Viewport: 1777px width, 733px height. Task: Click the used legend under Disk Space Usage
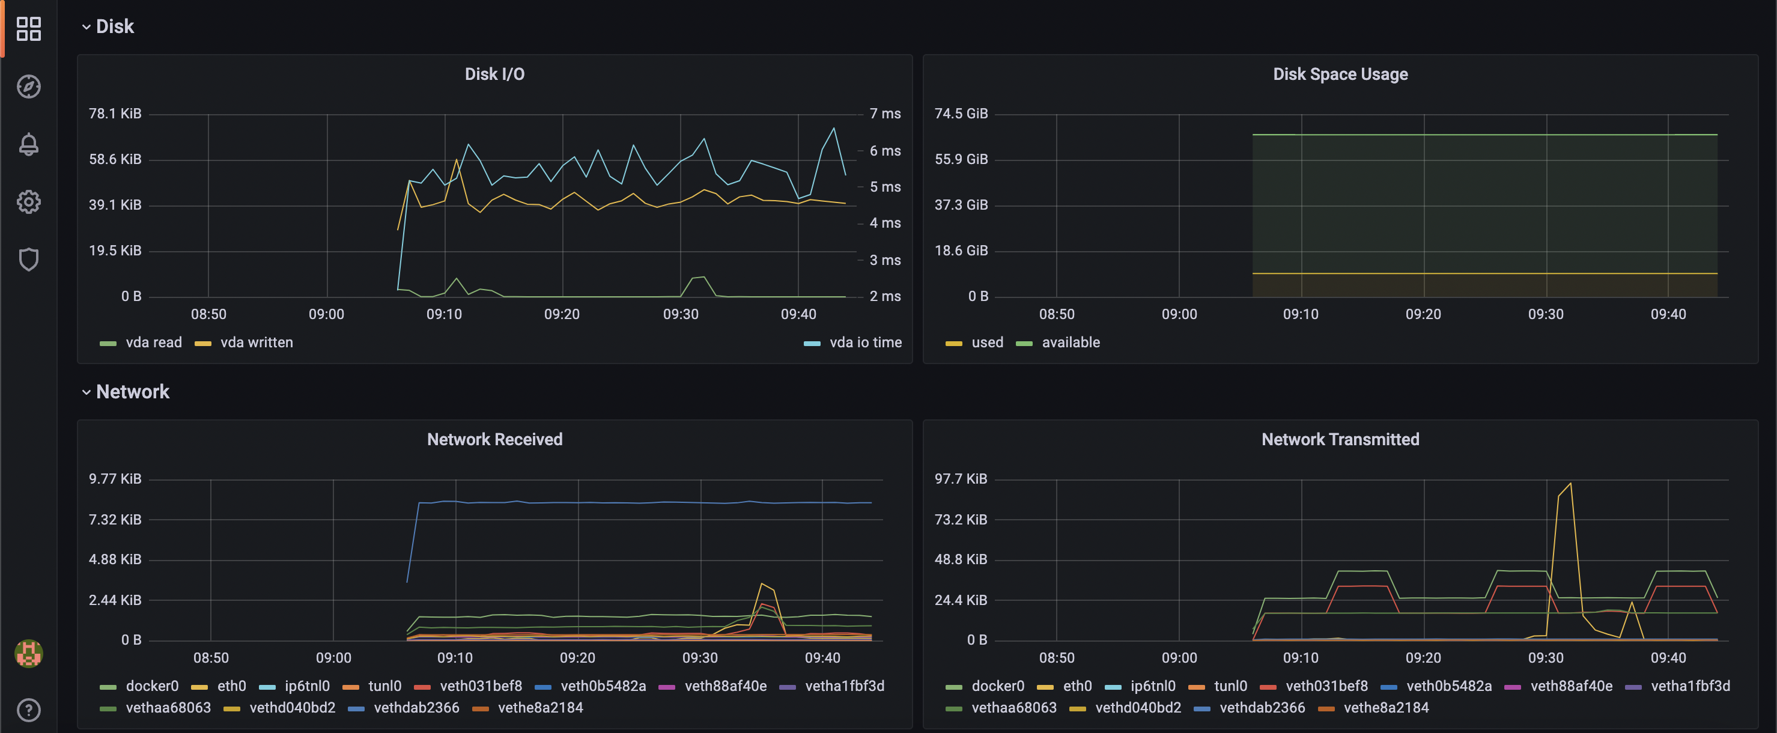[x=988, y=342]
